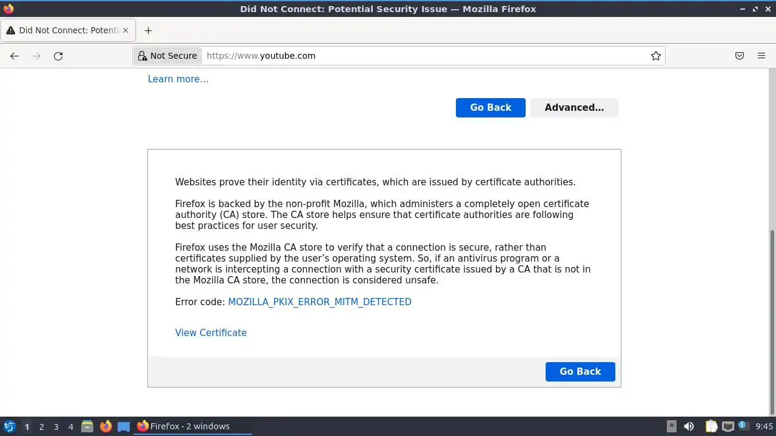This screenshot has width=776, height=436.
Task: Launch the file manager from taskbar
Action: pos(87,426)
